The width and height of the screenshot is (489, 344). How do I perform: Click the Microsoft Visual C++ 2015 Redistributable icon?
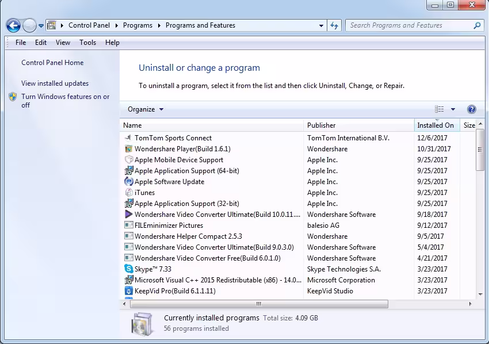[128, 280]
